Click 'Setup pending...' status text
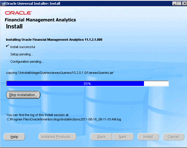 [22, 54]
